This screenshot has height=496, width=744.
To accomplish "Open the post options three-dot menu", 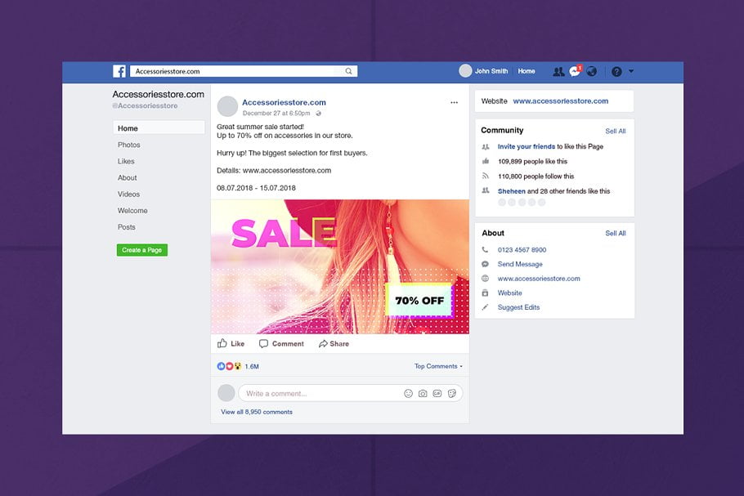I will coord(455,103).
